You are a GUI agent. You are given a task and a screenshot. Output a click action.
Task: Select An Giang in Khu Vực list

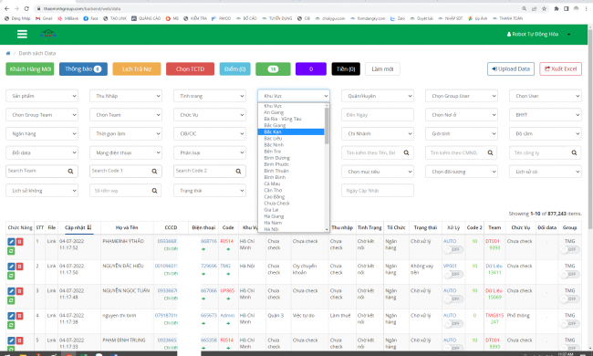coord(291,112)
